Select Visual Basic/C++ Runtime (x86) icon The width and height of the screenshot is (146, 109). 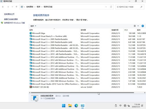(31, 36)
